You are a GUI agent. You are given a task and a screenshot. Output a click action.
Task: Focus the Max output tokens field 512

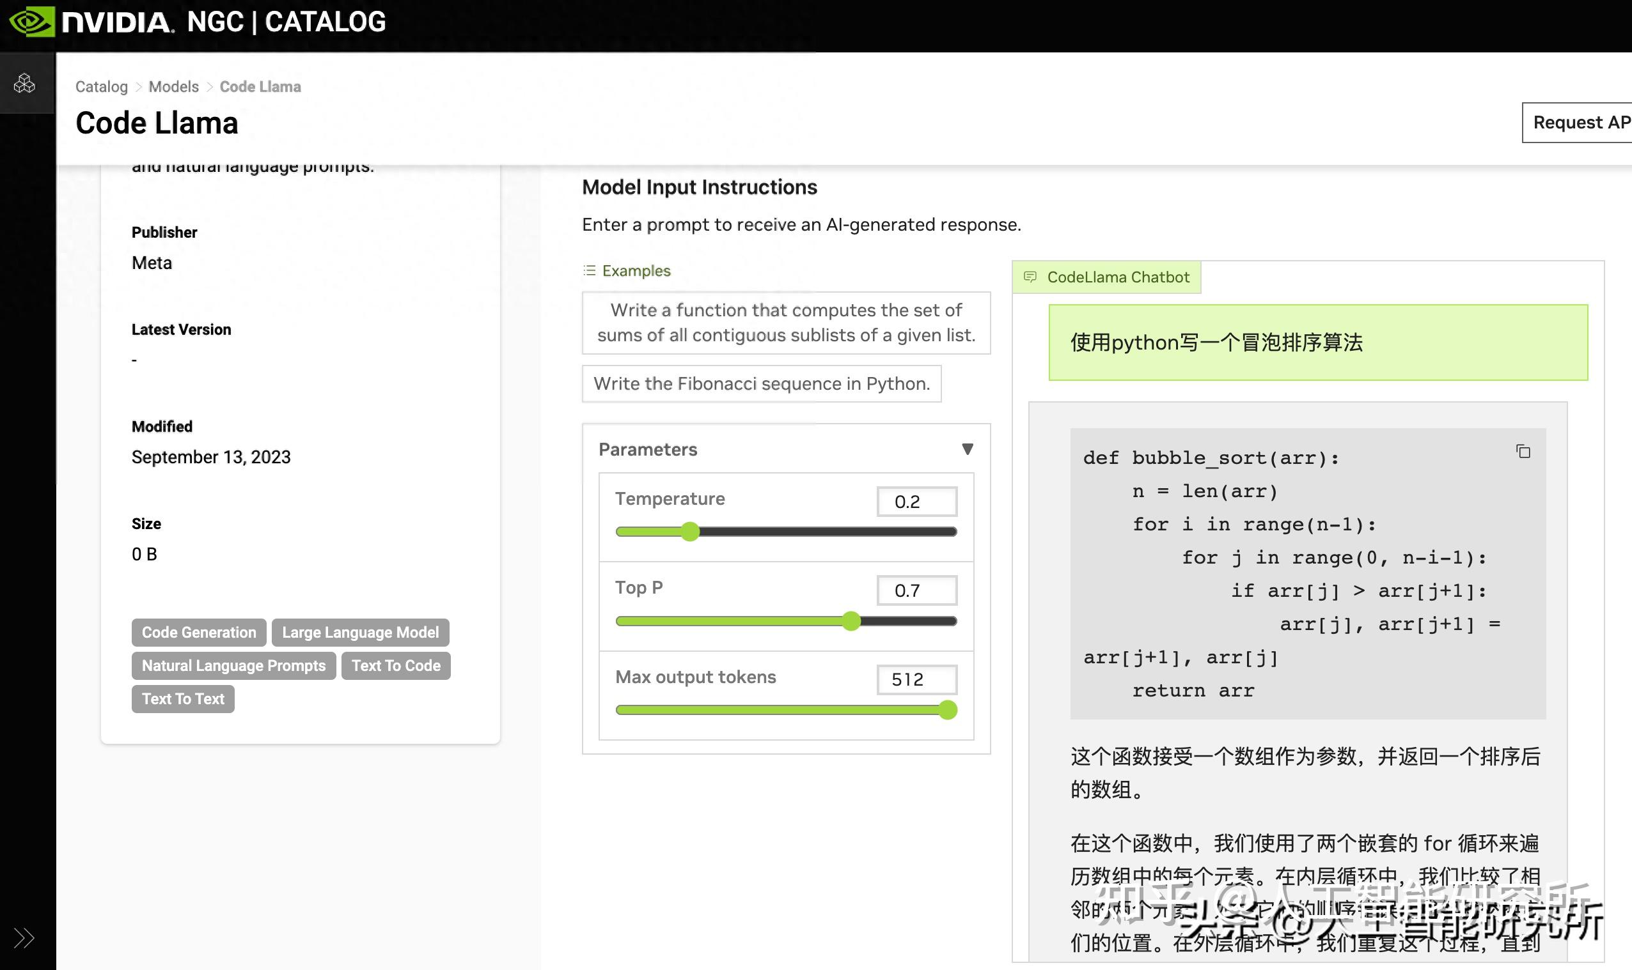coord(916,680)
